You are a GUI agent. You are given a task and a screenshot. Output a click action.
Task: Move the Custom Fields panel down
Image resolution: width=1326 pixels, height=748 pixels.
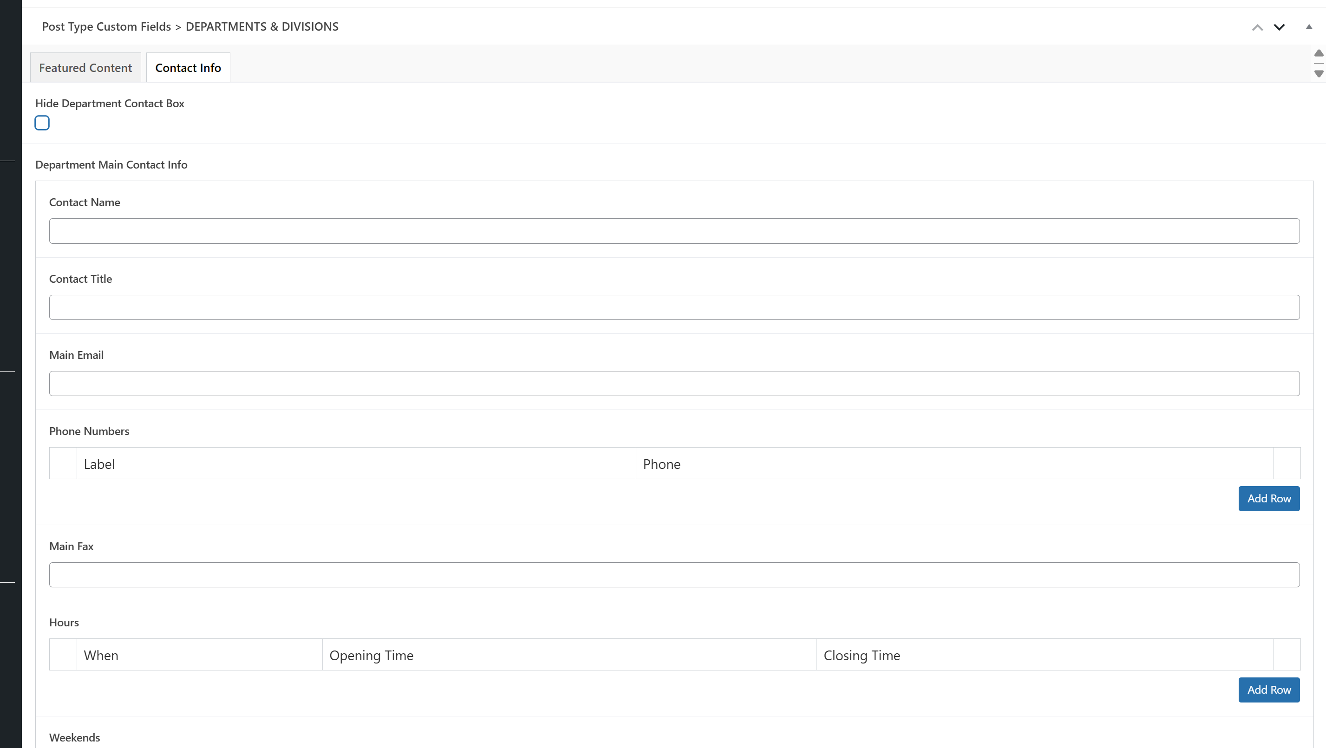1279,27
